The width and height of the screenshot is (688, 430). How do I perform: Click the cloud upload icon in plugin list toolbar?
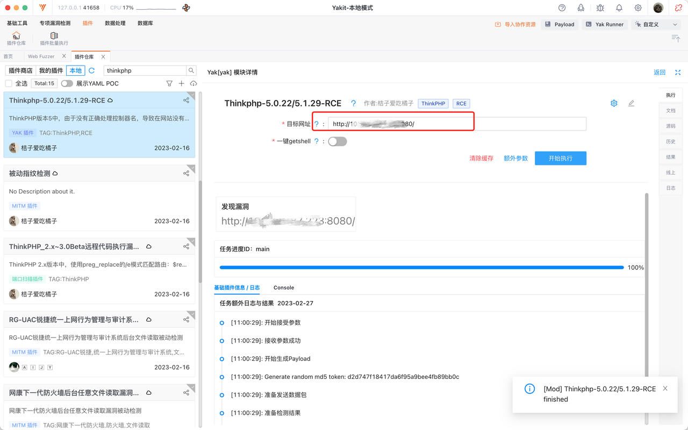click(193, 83)
